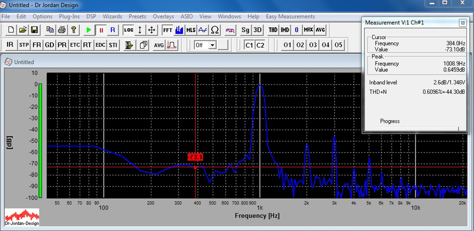Viewport: 474px width, 231px height.
Task: Toggle the LOG frequency axis button
Action: (x=128, y=30)
